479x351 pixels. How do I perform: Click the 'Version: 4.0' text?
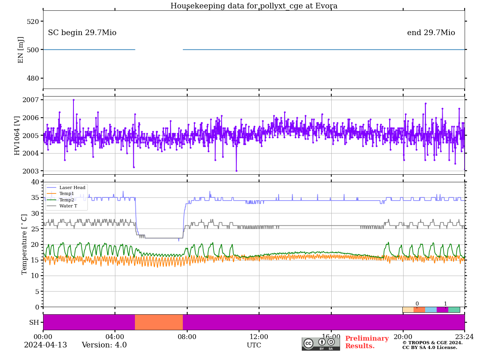click(x=104, y=345)
